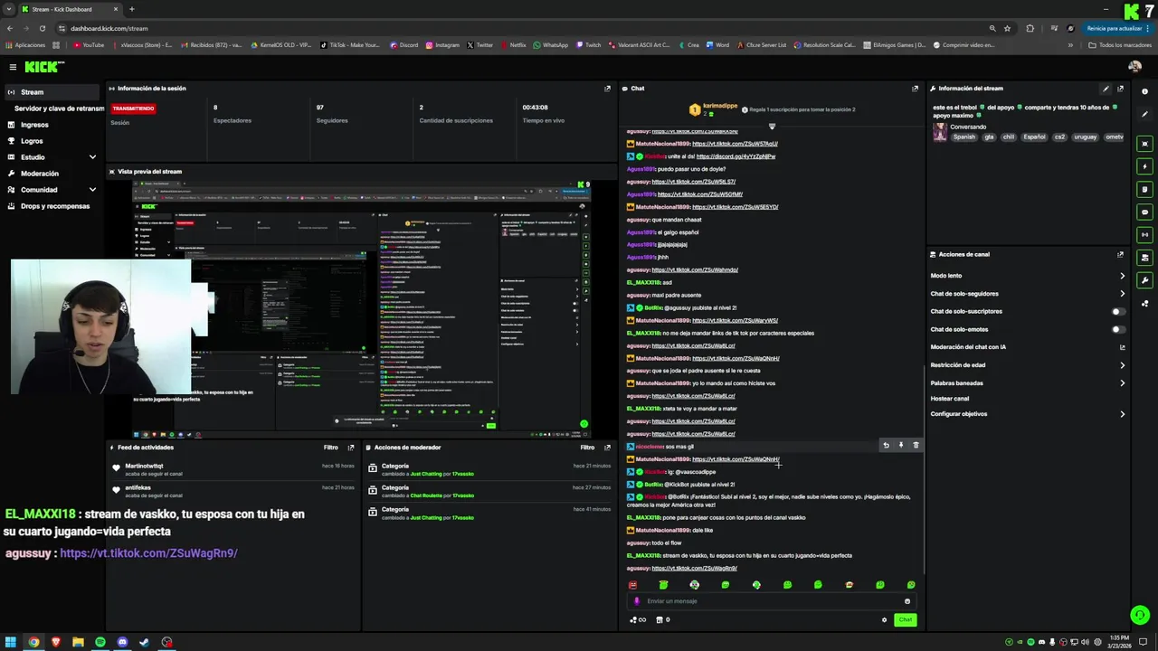Expand Configurar objetivos options
Screen dimensions: 1158x651
pyautogui.click(x=1122, y=414)
